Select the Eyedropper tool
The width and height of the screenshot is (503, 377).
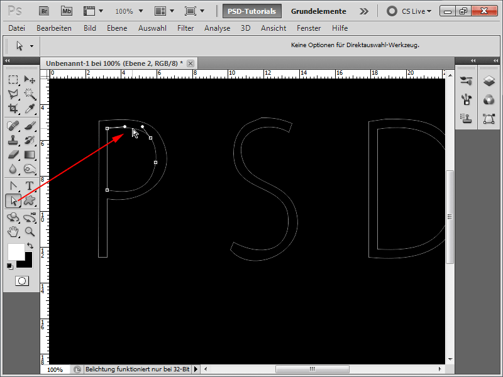point(30,108)
